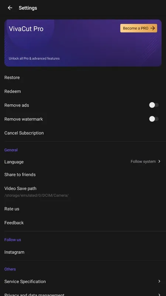Toggle the Remove ads switch
Screen dimensions: 166x296
coord(154,105)
